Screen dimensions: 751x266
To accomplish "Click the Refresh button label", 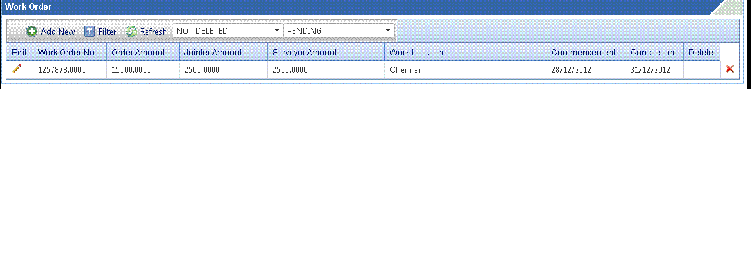I will tap(153, 32).
